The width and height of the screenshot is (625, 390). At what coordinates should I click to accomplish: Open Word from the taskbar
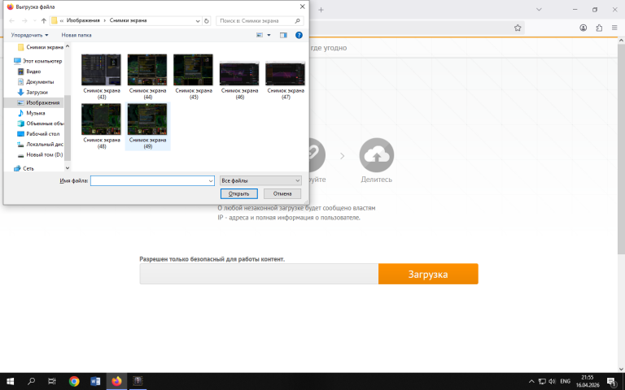(95, 381)
